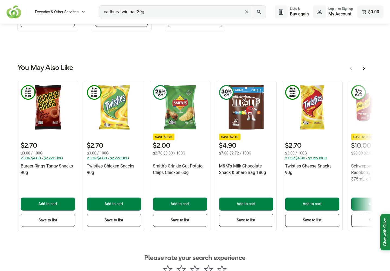Click the magnifier search icon
Screen dimensions: 390x271
click(259, 12)
